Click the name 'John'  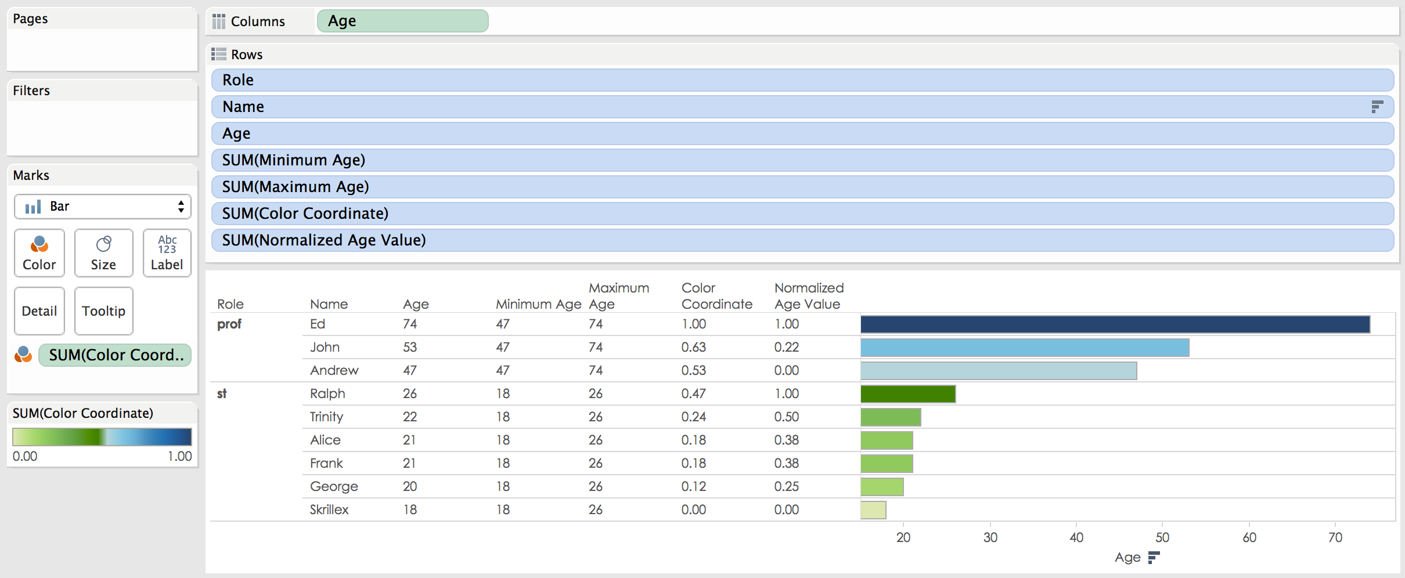pos(325,348)
